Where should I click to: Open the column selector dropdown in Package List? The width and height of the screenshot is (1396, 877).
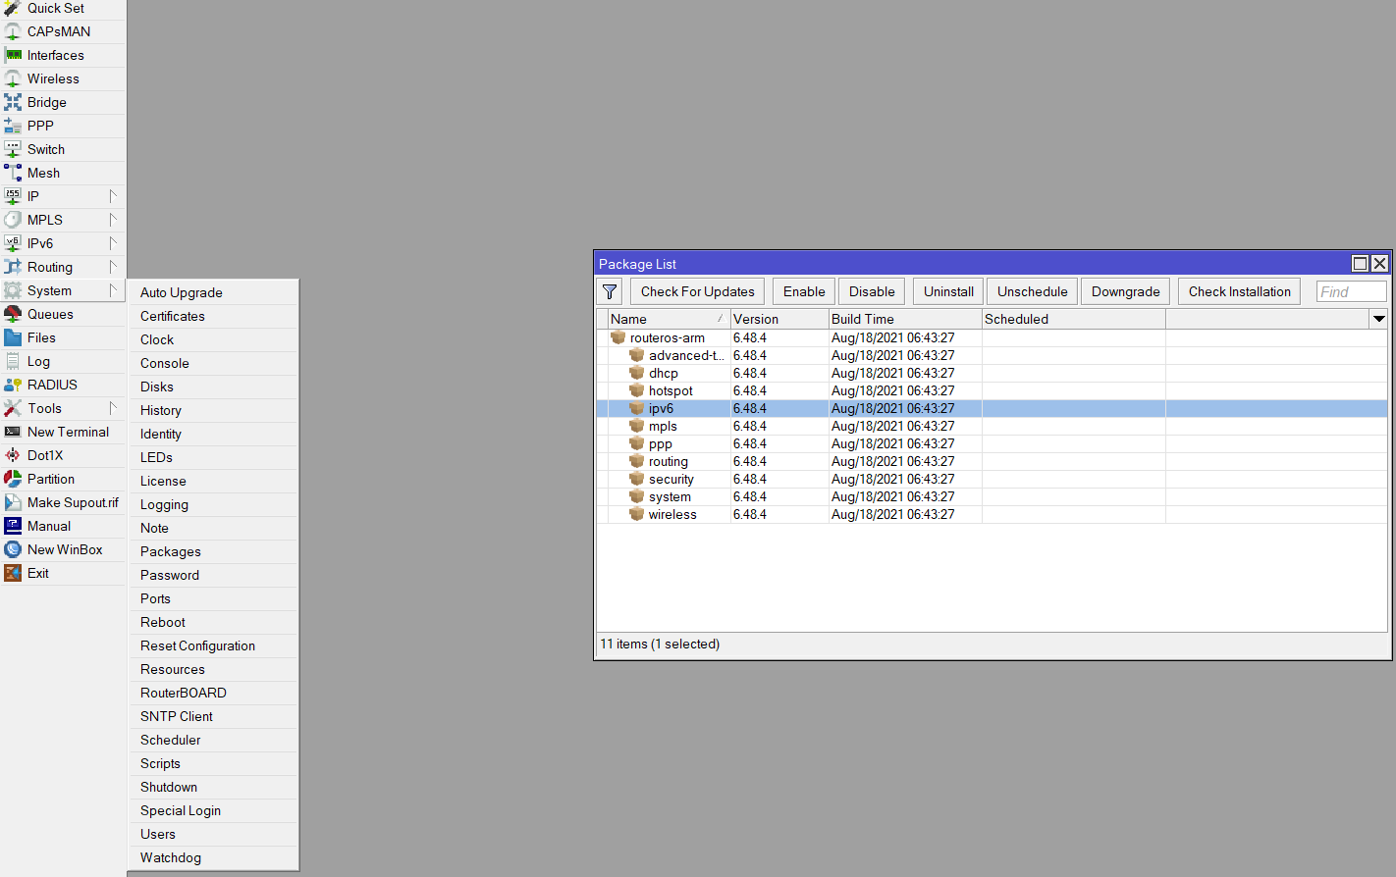pos(1378,319)
